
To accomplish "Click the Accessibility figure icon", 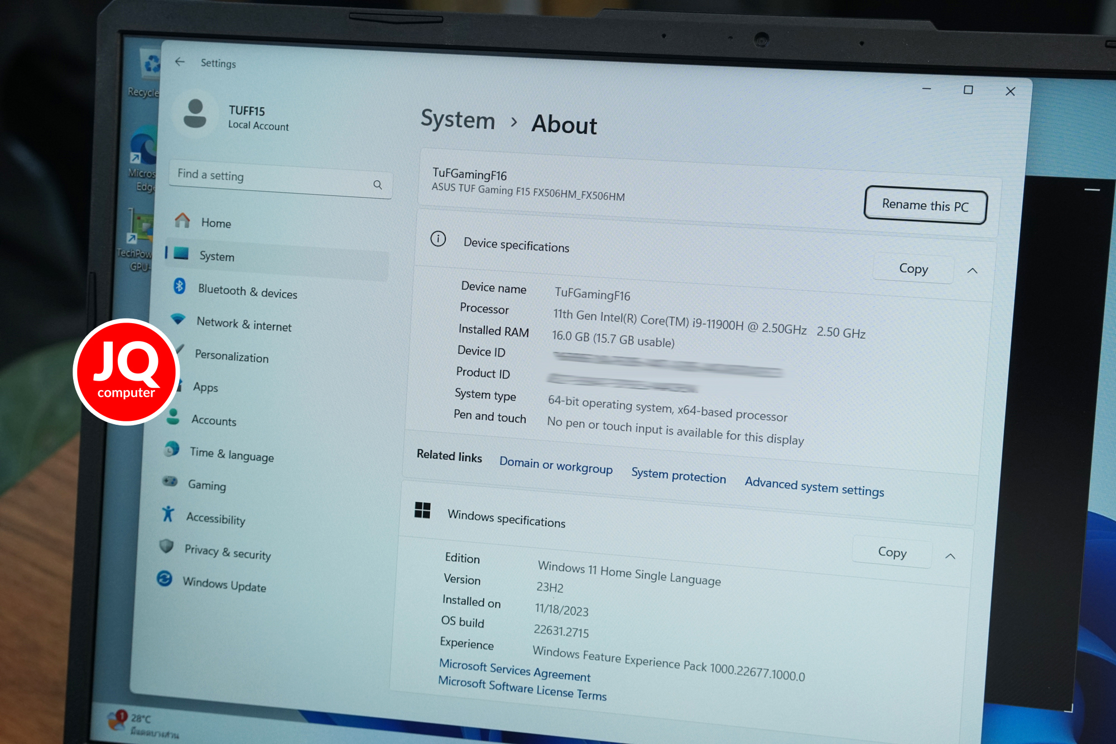I will click(168, 513).
